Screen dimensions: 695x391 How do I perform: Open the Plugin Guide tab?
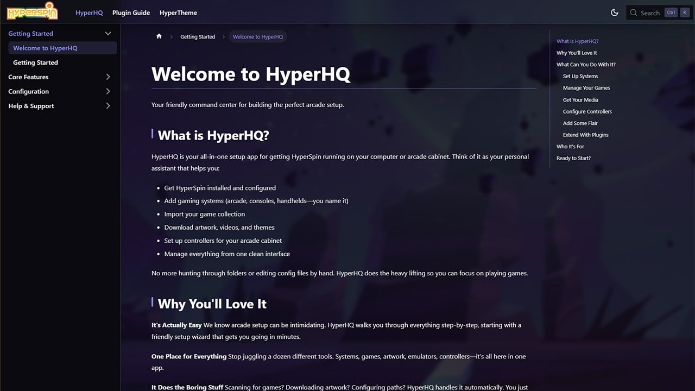pos(131,12)
